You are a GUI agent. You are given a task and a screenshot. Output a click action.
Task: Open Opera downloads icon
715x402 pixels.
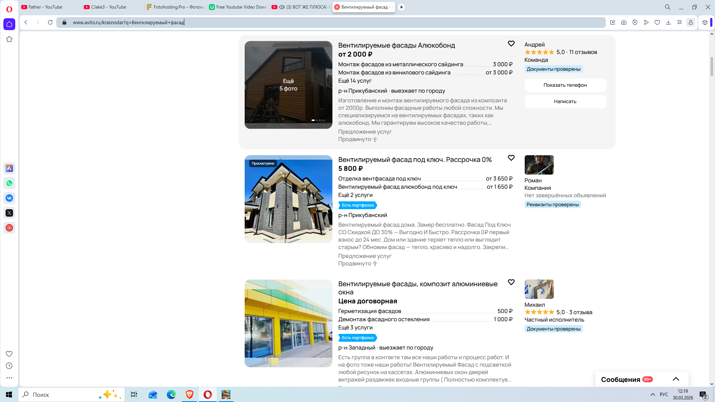(x=668, y=22)
